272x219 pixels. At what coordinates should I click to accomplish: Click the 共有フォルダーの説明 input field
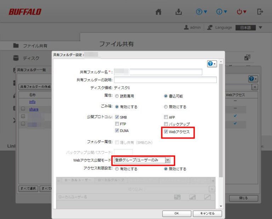[x=165, y=80]
